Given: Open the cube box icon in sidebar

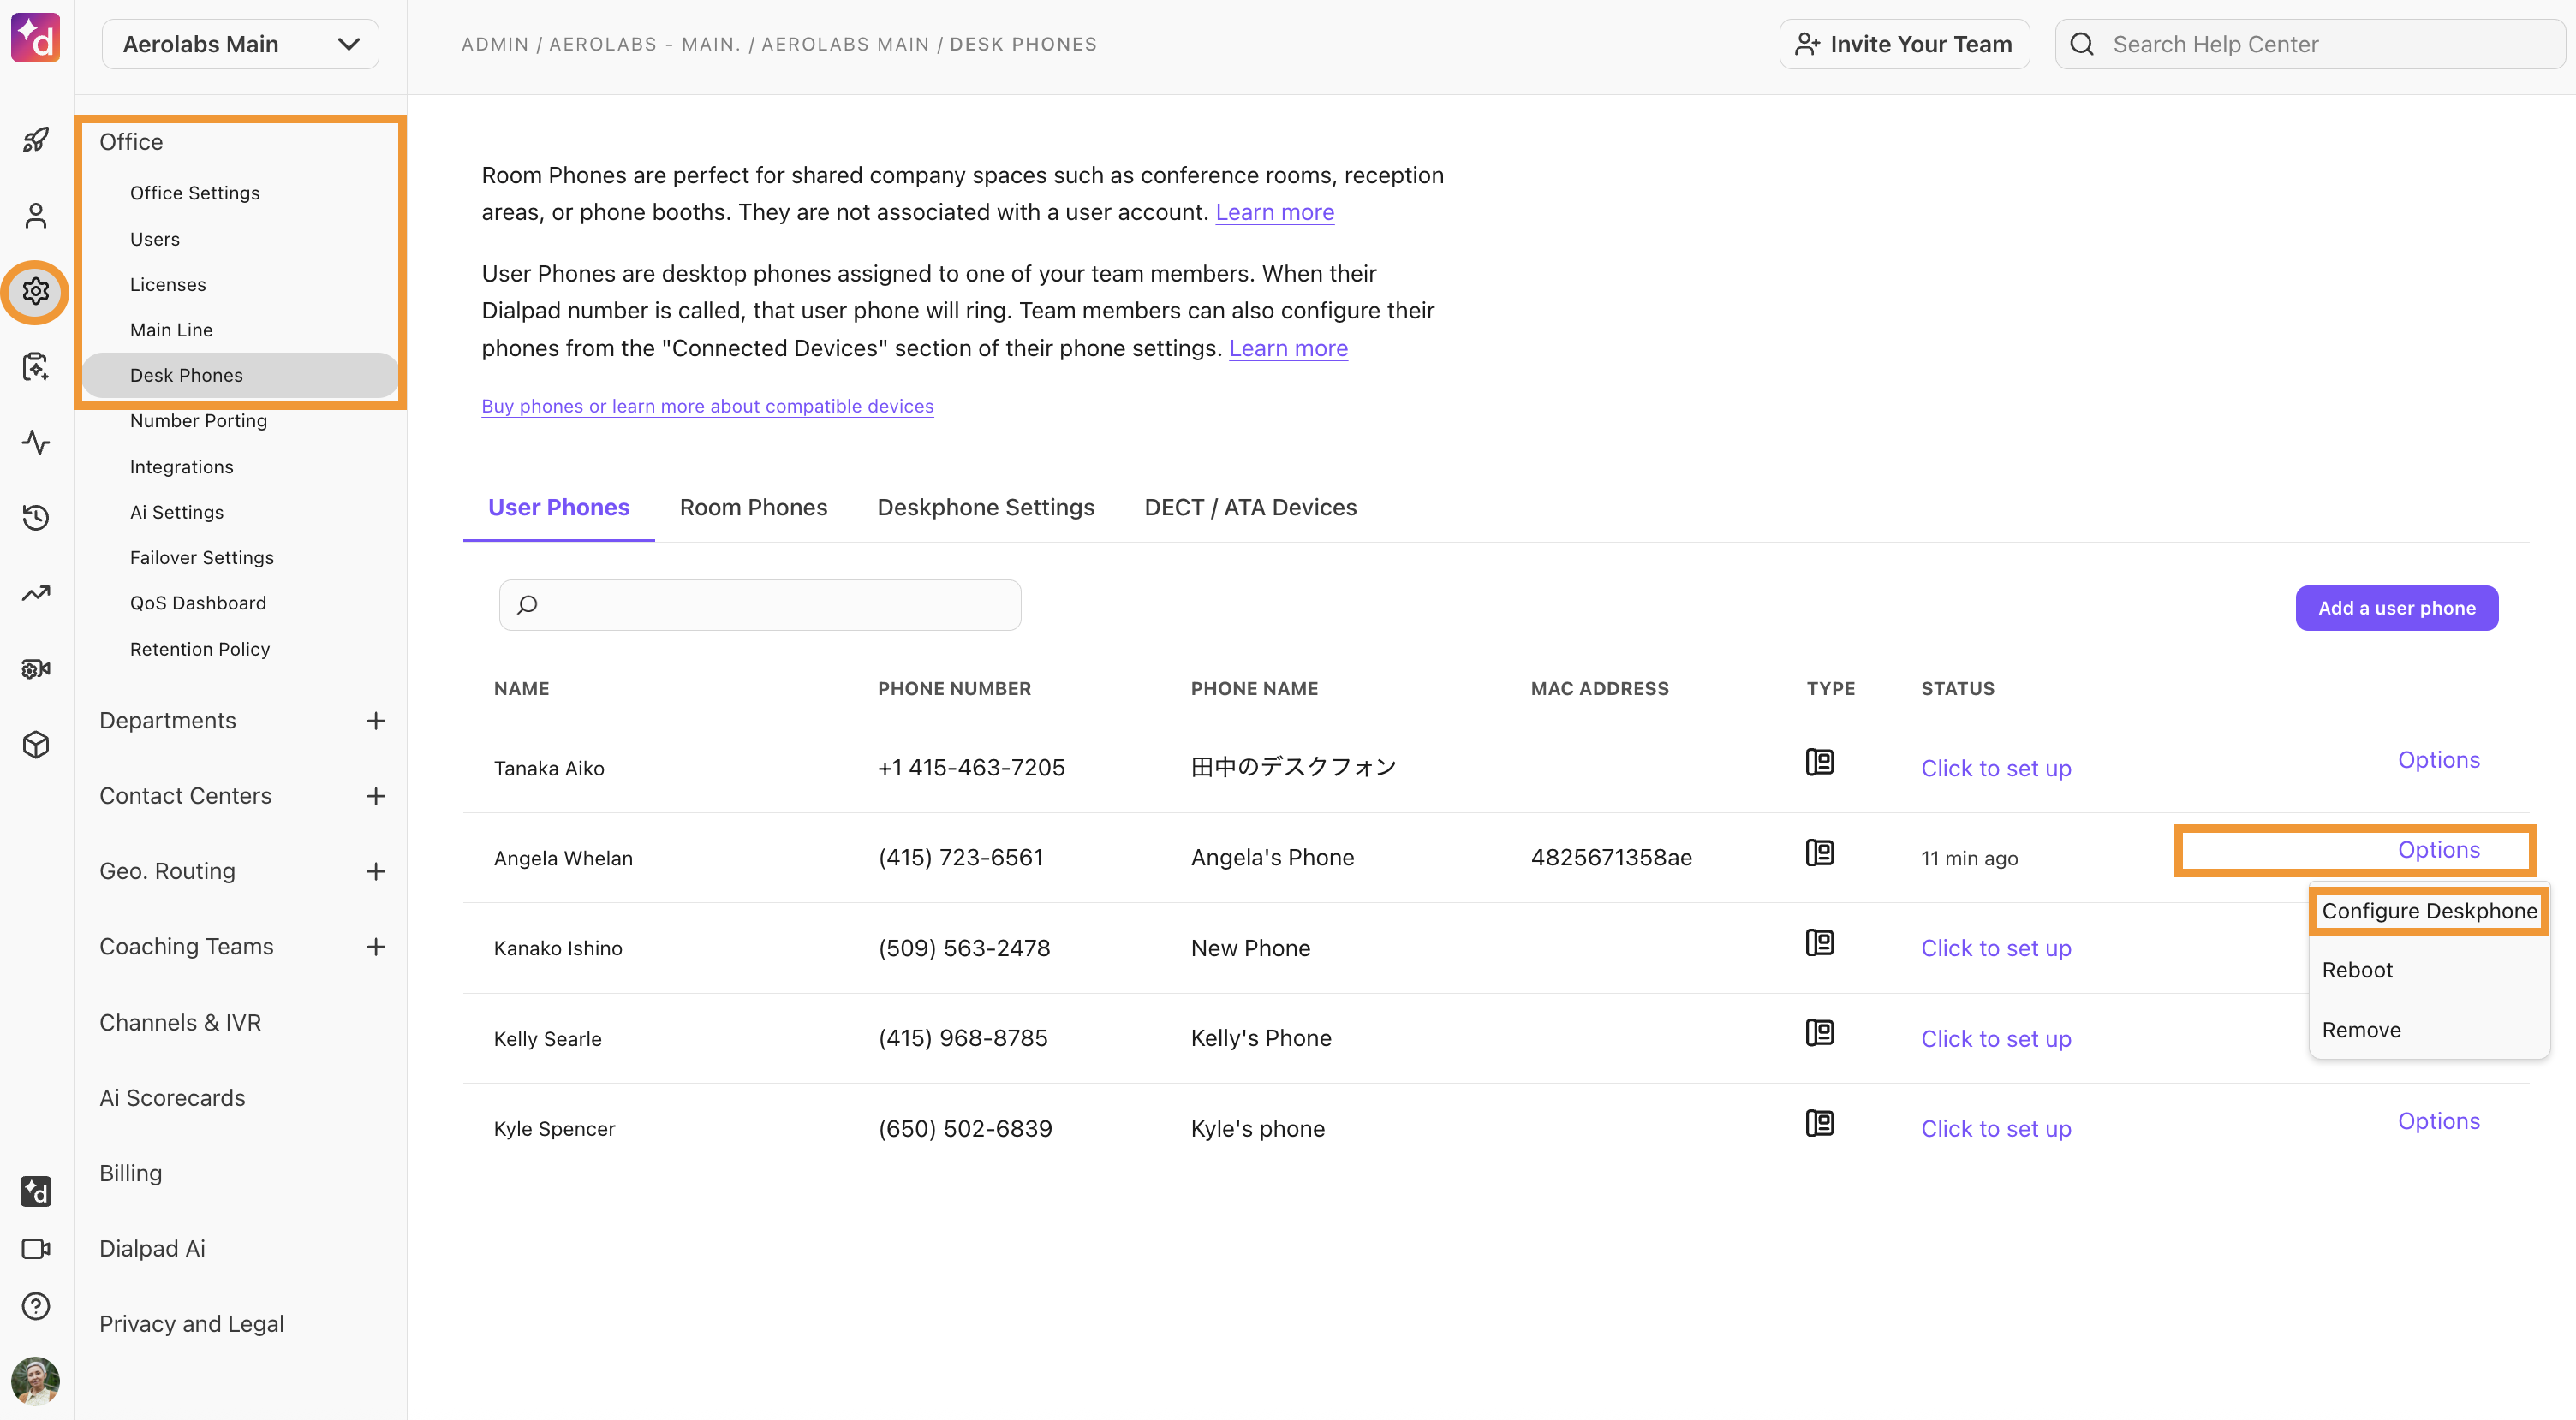Looking at the screenshot, I should 36,745.
